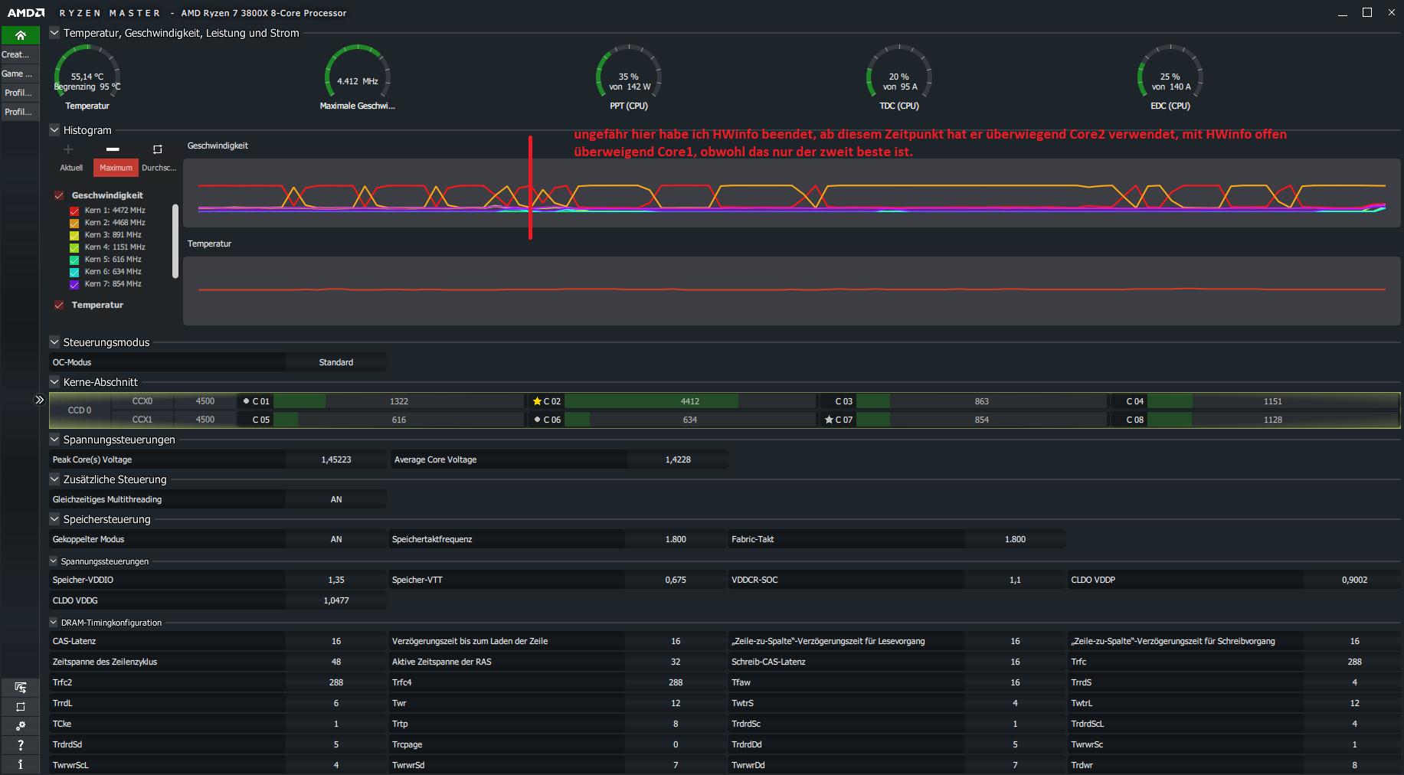
Task: Open help with the question mark icon
Action: [21, 744]
